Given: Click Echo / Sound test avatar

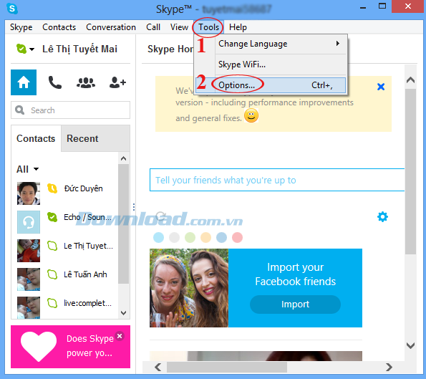Looking at the screenshot, I should coord(29,222).
